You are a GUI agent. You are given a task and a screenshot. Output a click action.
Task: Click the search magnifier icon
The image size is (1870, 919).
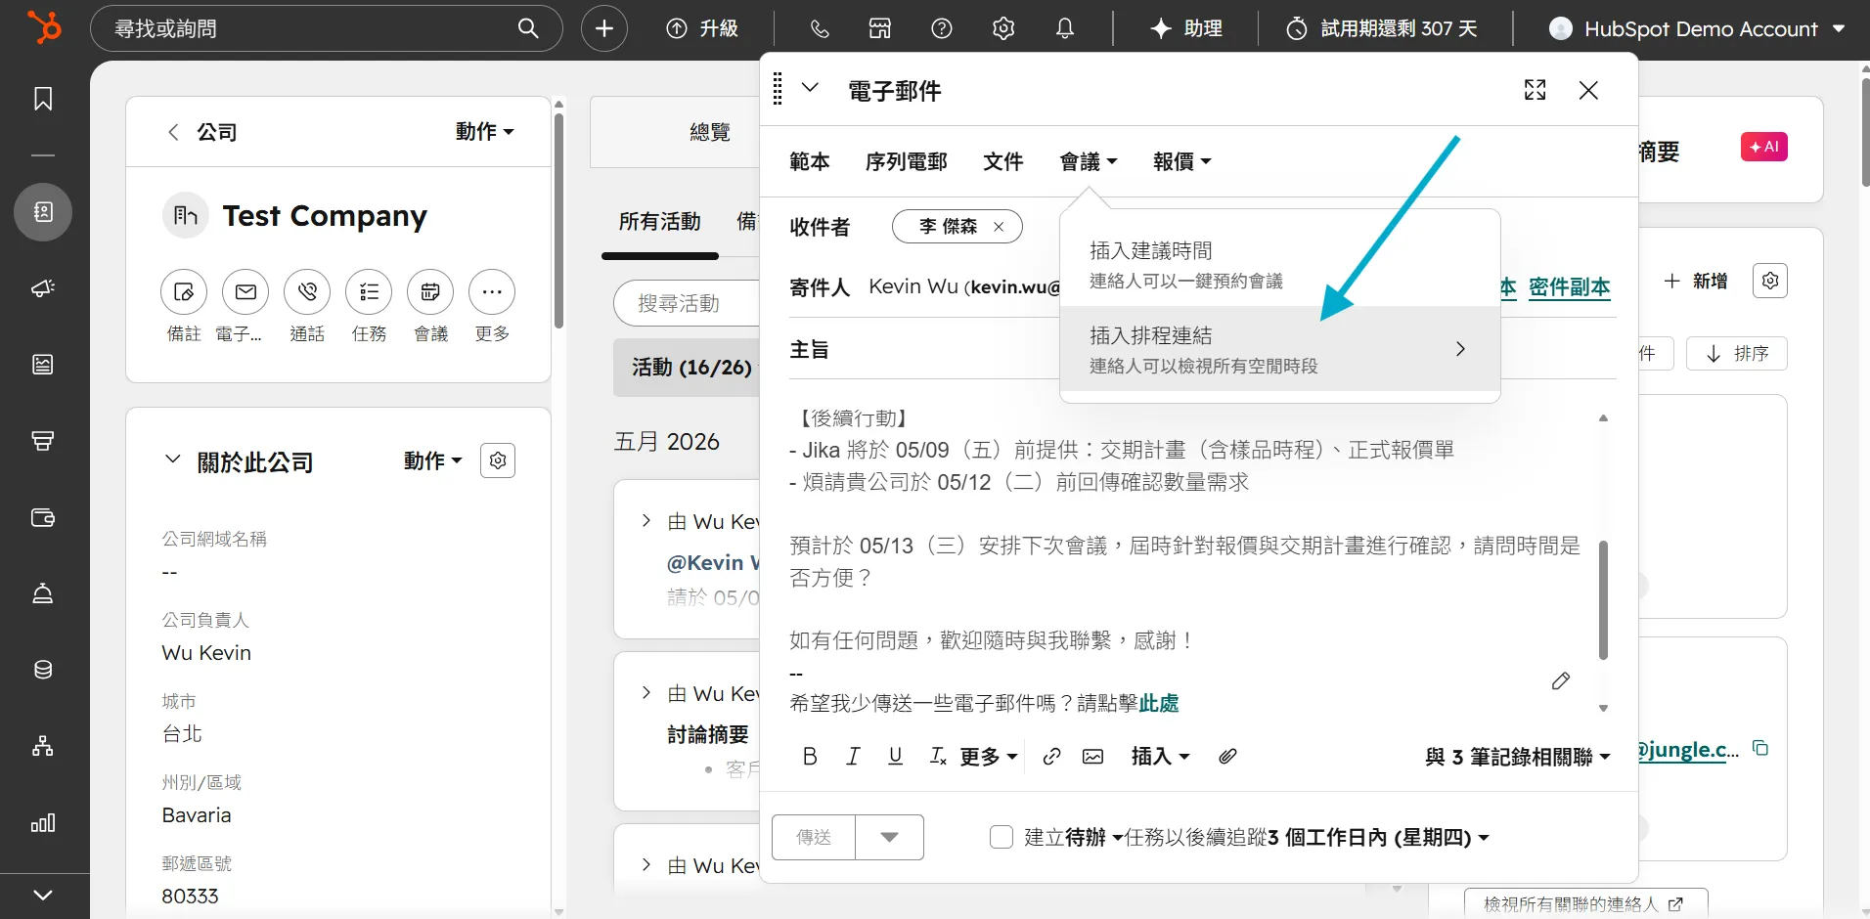tap(528, 28)
